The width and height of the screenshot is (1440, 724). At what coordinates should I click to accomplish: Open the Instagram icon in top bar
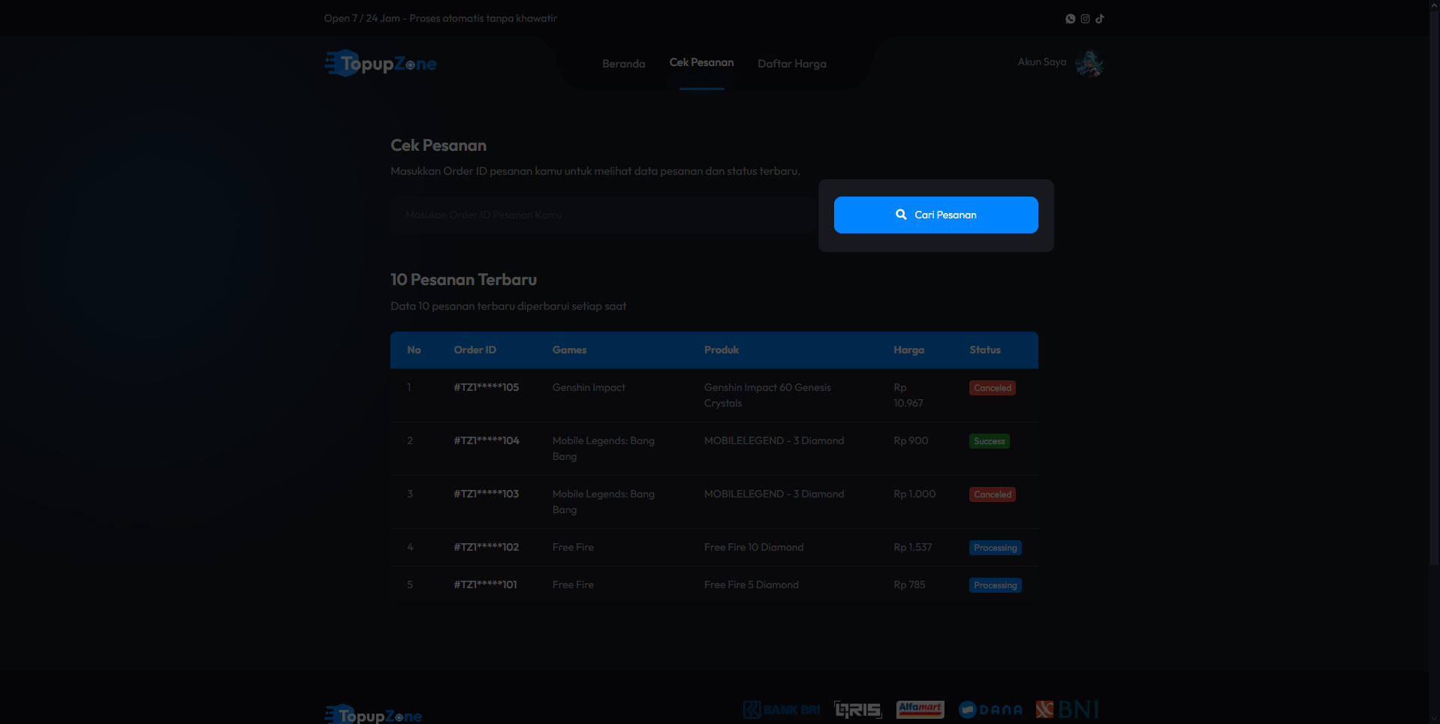tap(1085, 19)
